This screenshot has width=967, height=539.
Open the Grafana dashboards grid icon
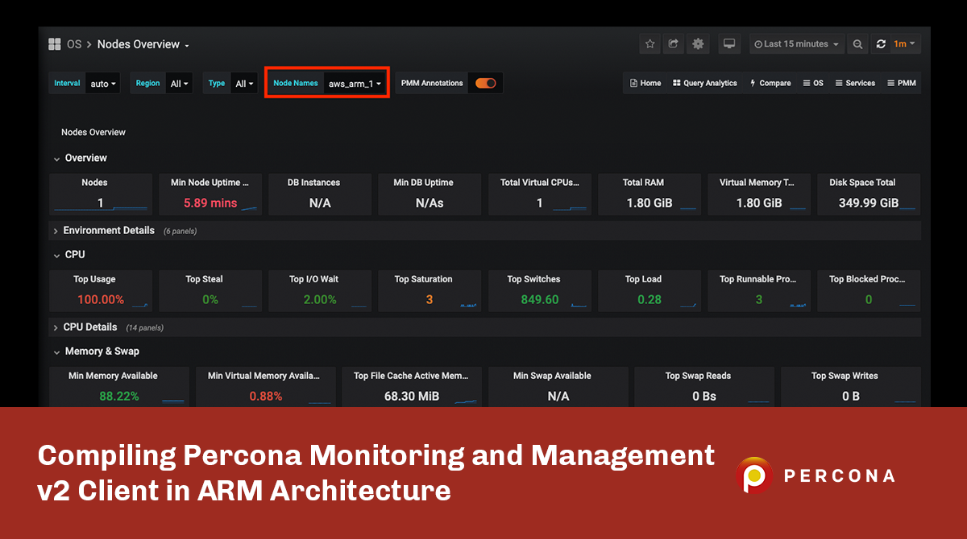point(55,44)
